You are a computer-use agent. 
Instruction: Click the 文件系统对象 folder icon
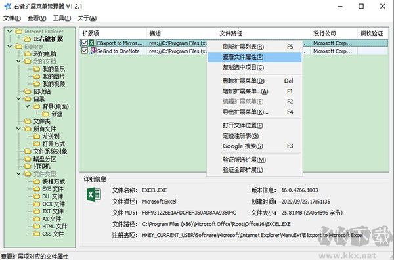tap(28, 152)
